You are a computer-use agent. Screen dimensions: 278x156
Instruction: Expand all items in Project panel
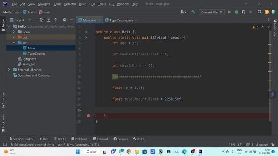pyautogui.click(x=49, y=19)
